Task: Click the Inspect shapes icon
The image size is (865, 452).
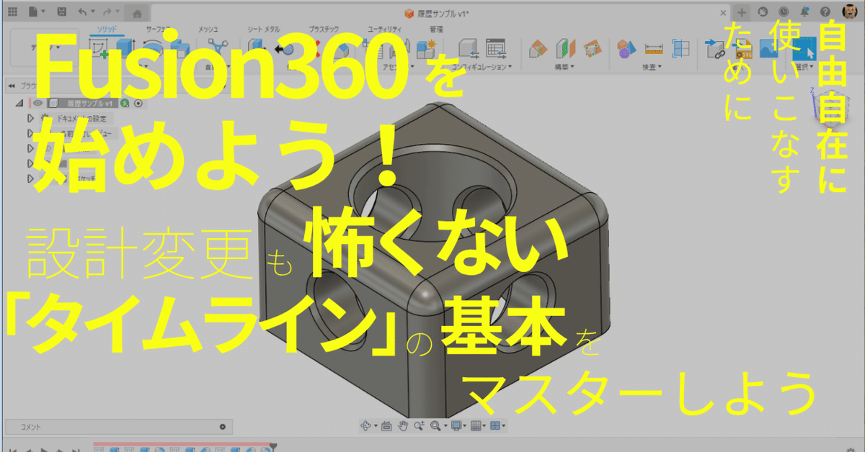Action: tap(626, 49)
